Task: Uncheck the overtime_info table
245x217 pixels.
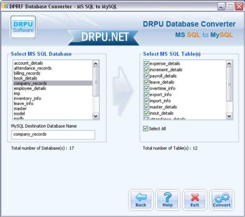Action: click(146, 89)
